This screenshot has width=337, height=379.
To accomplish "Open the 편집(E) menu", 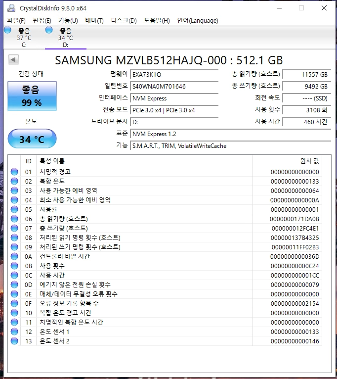I will pos(42,21).
